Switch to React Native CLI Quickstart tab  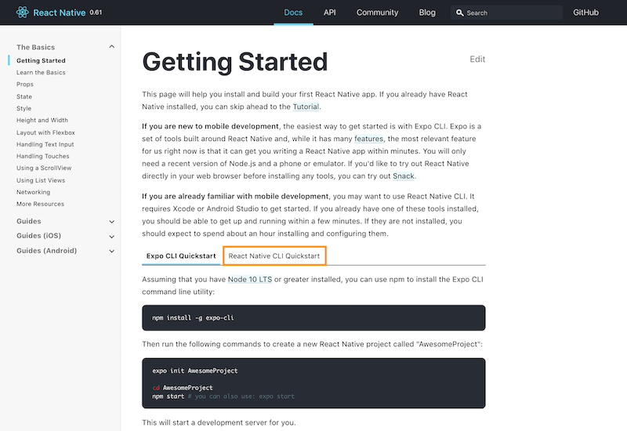[274, 255]
